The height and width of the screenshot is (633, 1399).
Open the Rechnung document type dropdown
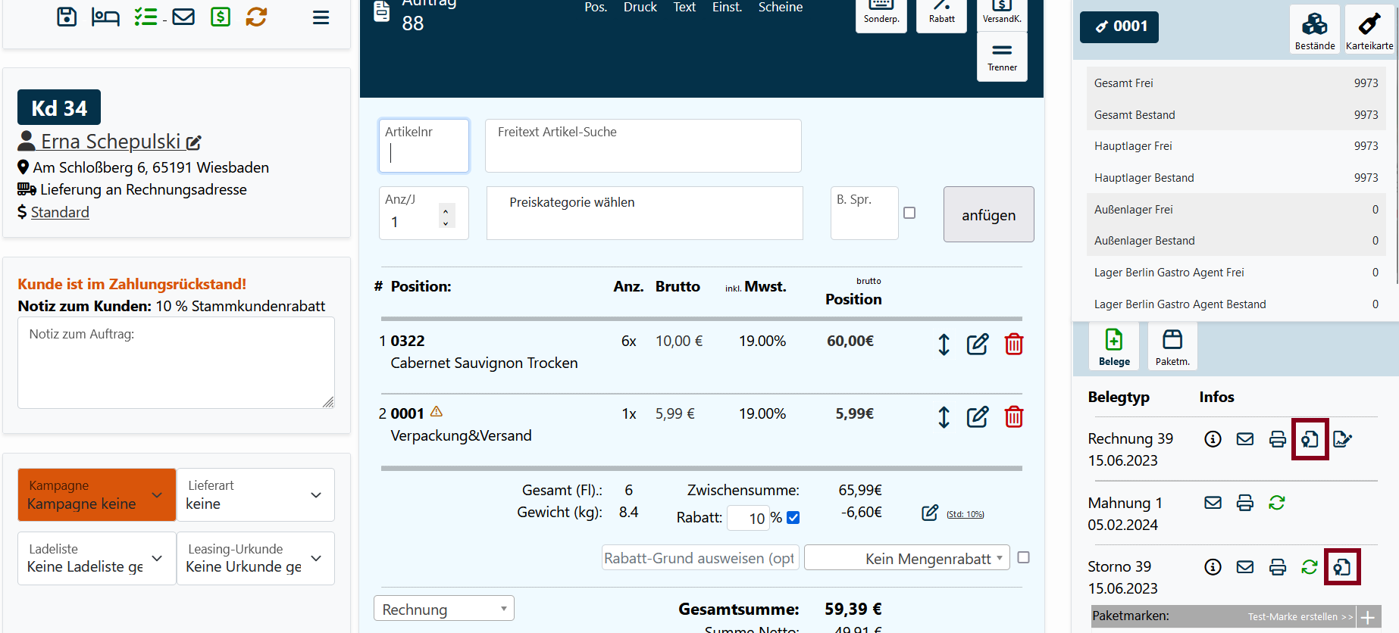point(443,609)
